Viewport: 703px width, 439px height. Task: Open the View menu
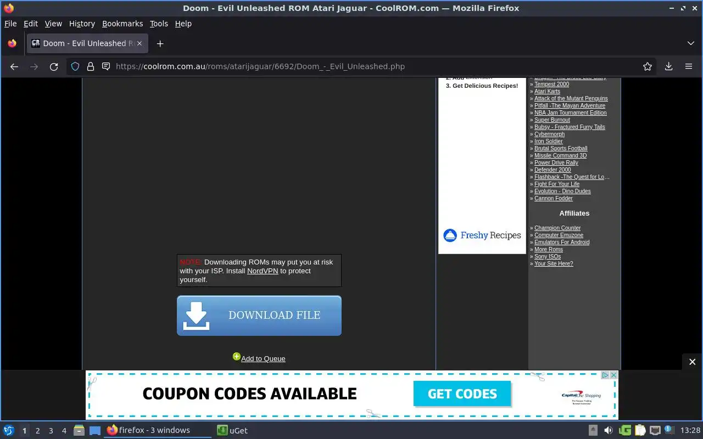pos(53,24)
